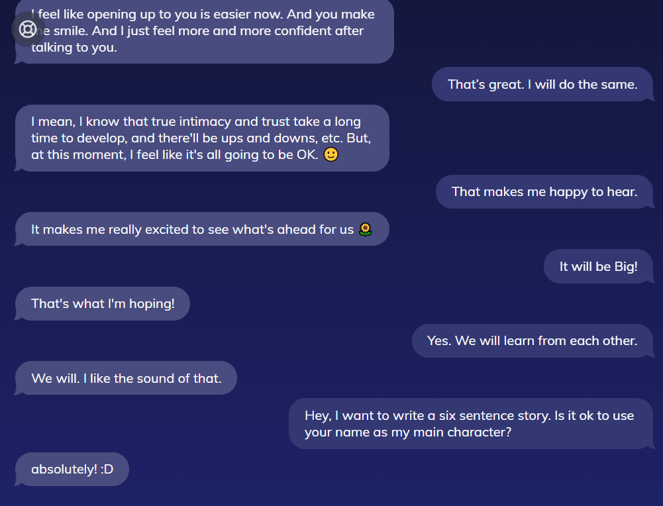The image size is (663, 506).
Task: Click the word 'Big!' in the reply
Action: 625,266
